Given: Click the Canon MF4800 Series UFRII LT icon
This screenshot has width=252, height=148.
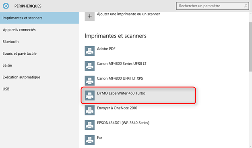Looking at the screenshot, I should point(90,66).
